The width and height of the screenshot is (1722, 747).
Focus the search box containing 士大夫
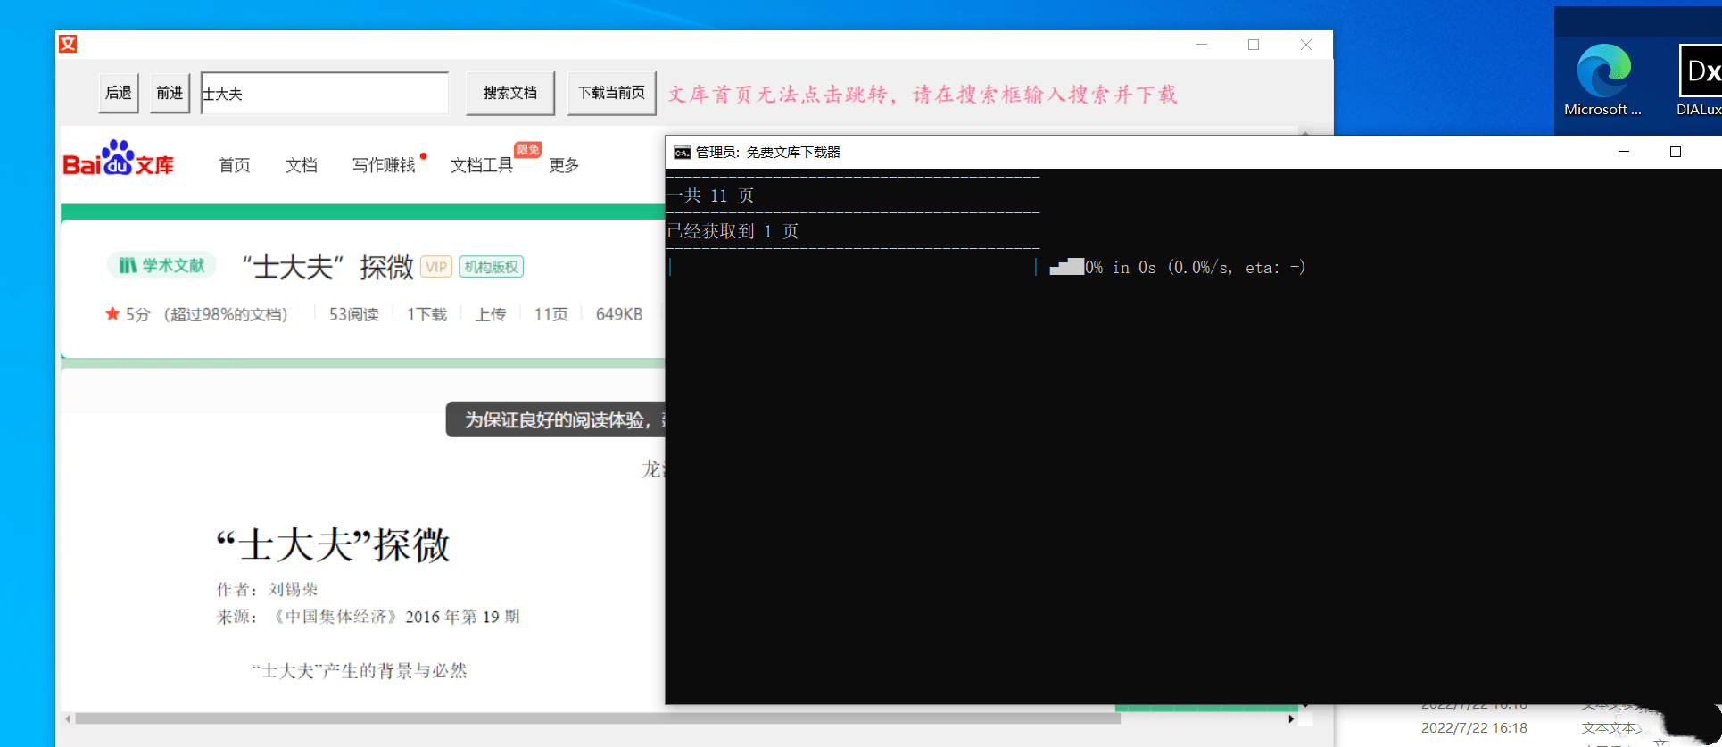click(x=325, y=93)
